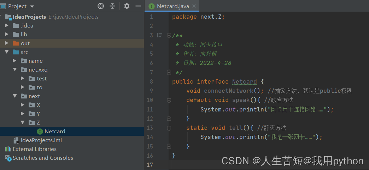Click the Scratches and Consoles icon
This screenshot has width=369, height=170.
click(8, 158)
